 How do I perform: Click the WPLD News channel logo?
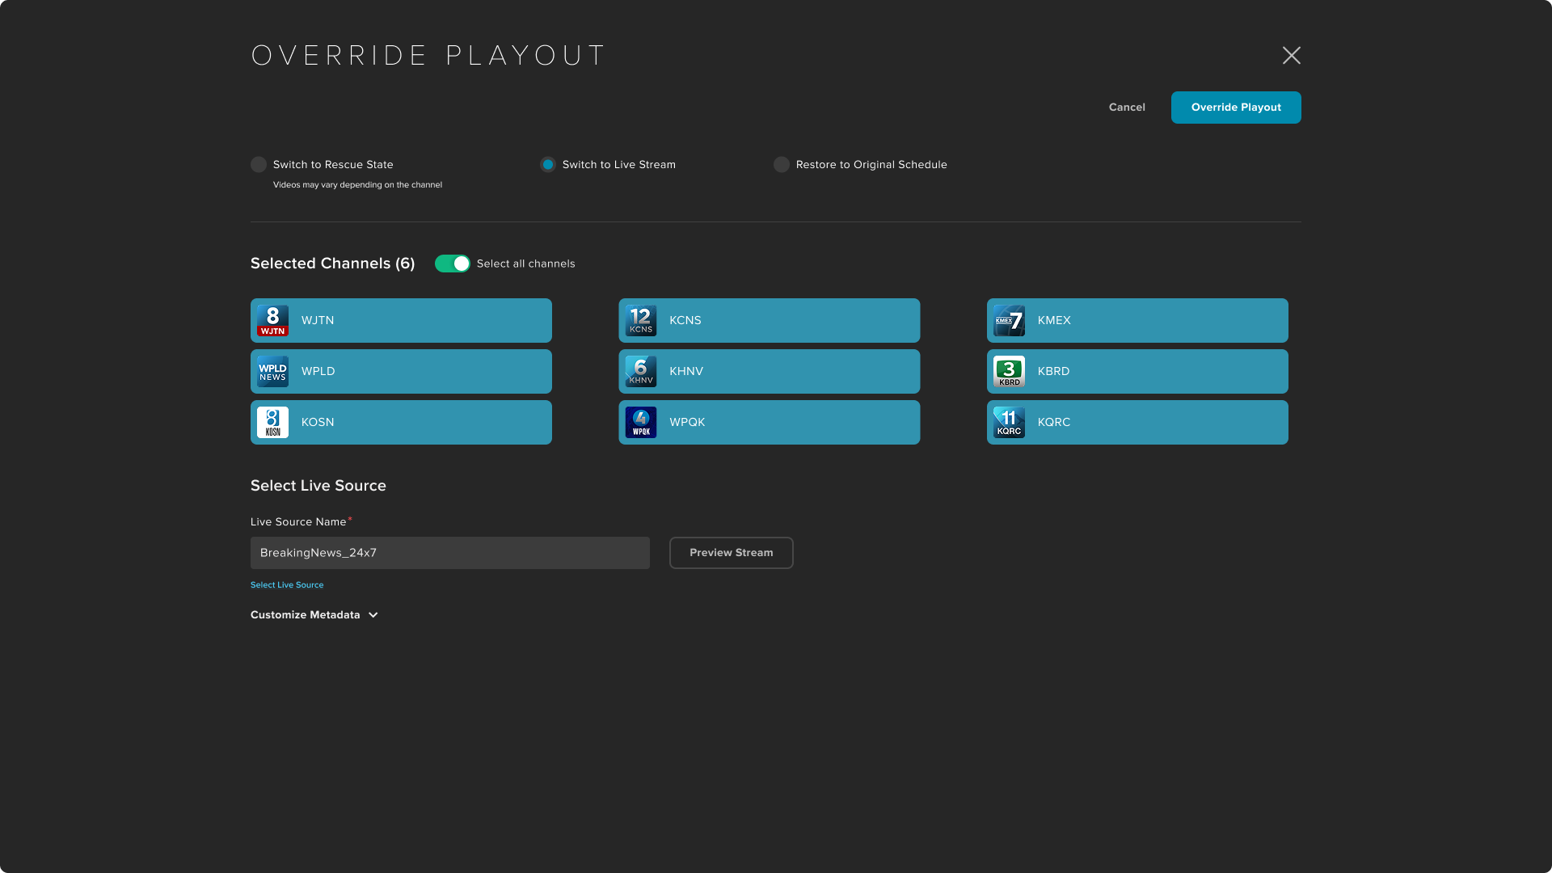[x=272, y=372]
